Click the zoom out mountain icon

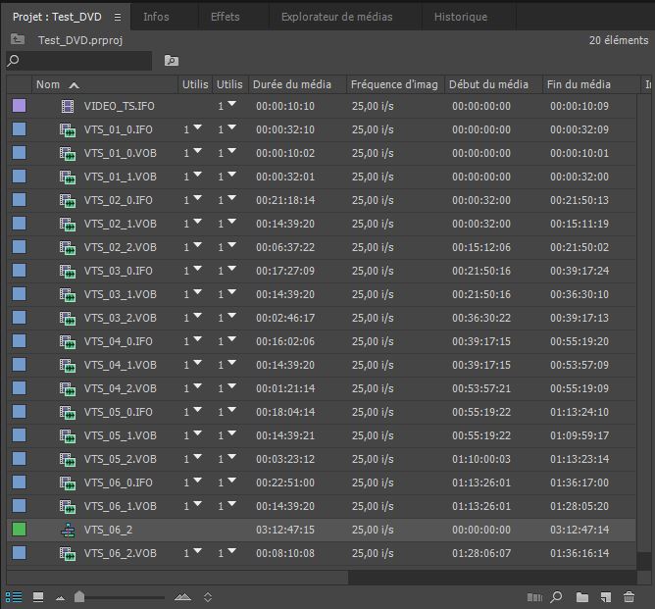60,598
